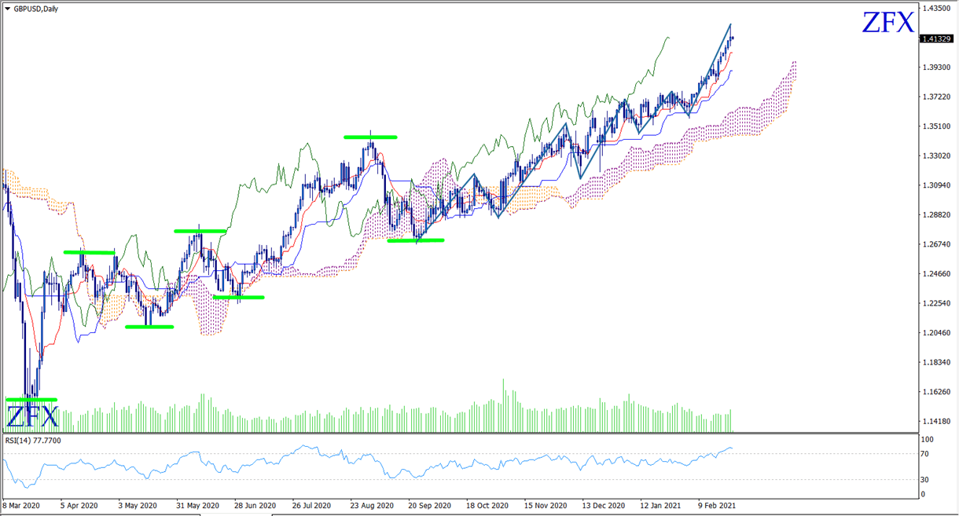
Task: Select the green support line at the September 2020 low
Action: [416, 240]
